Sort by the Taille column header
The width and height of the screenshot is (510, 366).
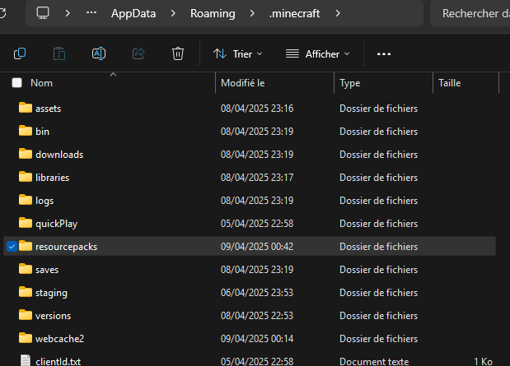pyautogui.click(x=450, y=83)
